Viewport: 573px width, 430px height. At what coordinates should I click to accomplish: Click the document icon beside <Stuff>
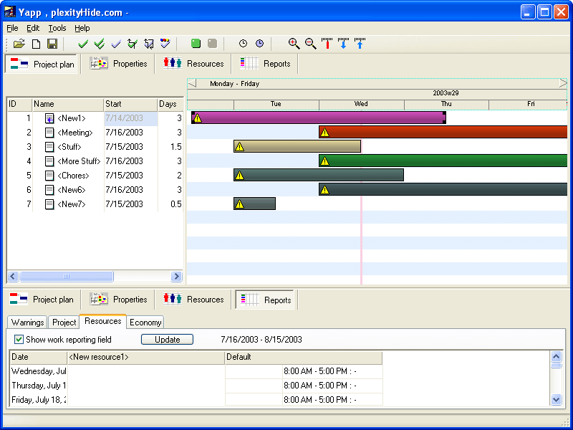click(x=49, y=147)
